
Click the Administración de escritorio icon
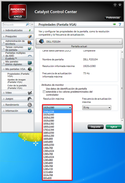point(30,42)
